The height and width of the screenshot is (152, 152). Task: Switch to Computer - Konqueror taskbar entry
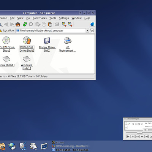click(70, 150)
